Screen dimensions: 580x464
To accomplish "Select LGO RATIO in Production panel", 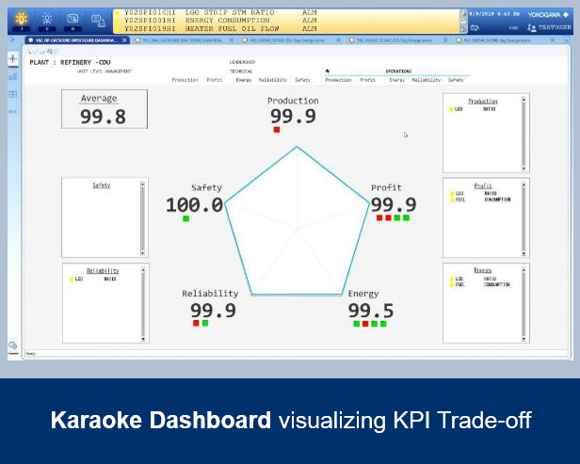I will [x=472, y=109].
